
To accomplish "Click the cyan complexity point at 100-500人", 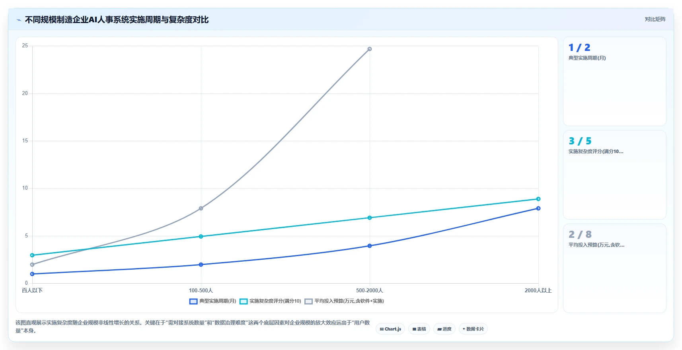I will [x=201, y=237].
